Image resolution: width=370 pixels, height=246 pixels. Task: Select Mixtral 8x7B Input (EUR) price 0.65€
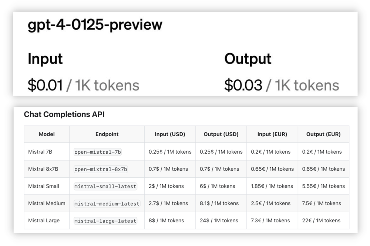272,169
